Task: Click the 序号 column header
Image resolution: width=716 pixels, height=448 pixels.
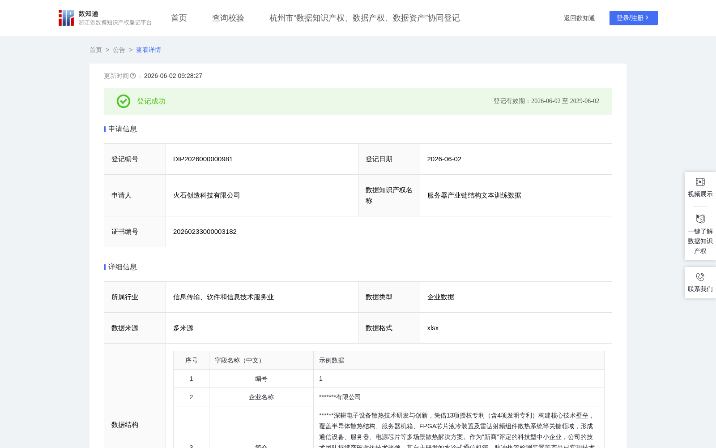Action: coord(192,360)
